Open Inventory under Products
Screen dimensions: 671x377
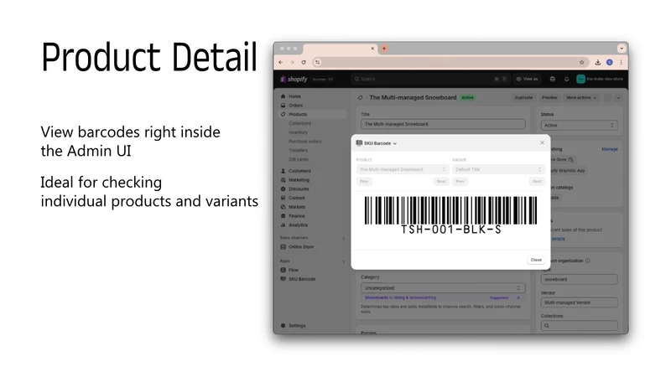[298, 132]
